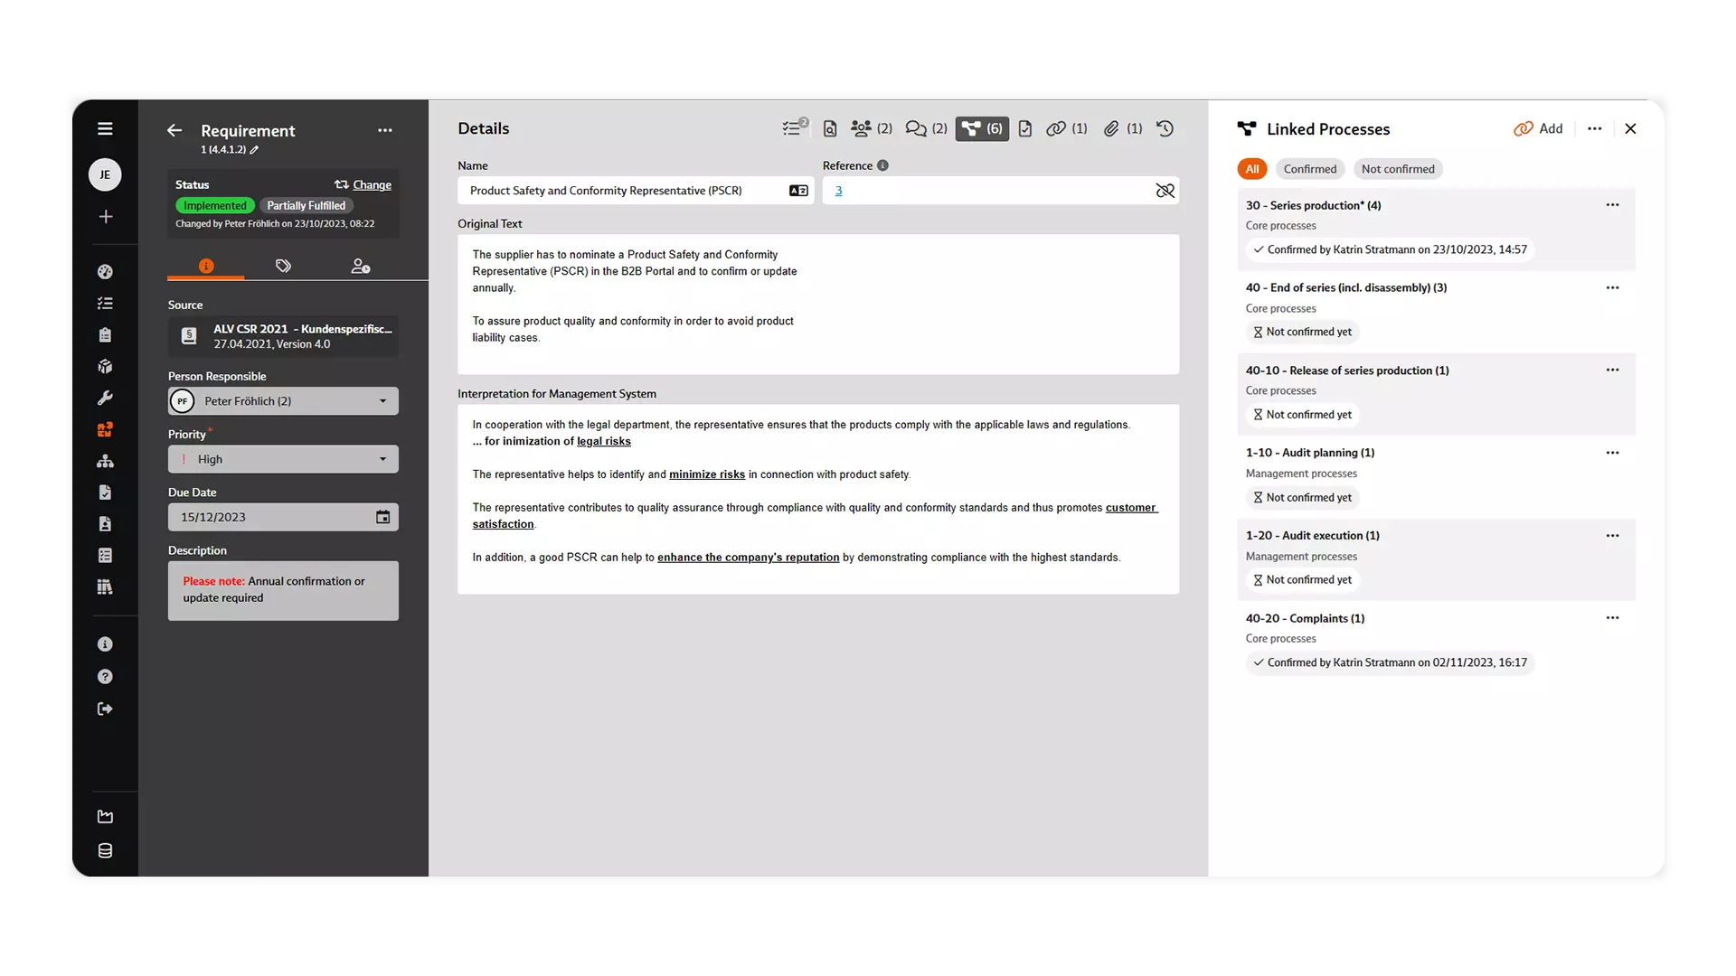
Task: Open the database sidebar icon
Action: click(105, 851)
